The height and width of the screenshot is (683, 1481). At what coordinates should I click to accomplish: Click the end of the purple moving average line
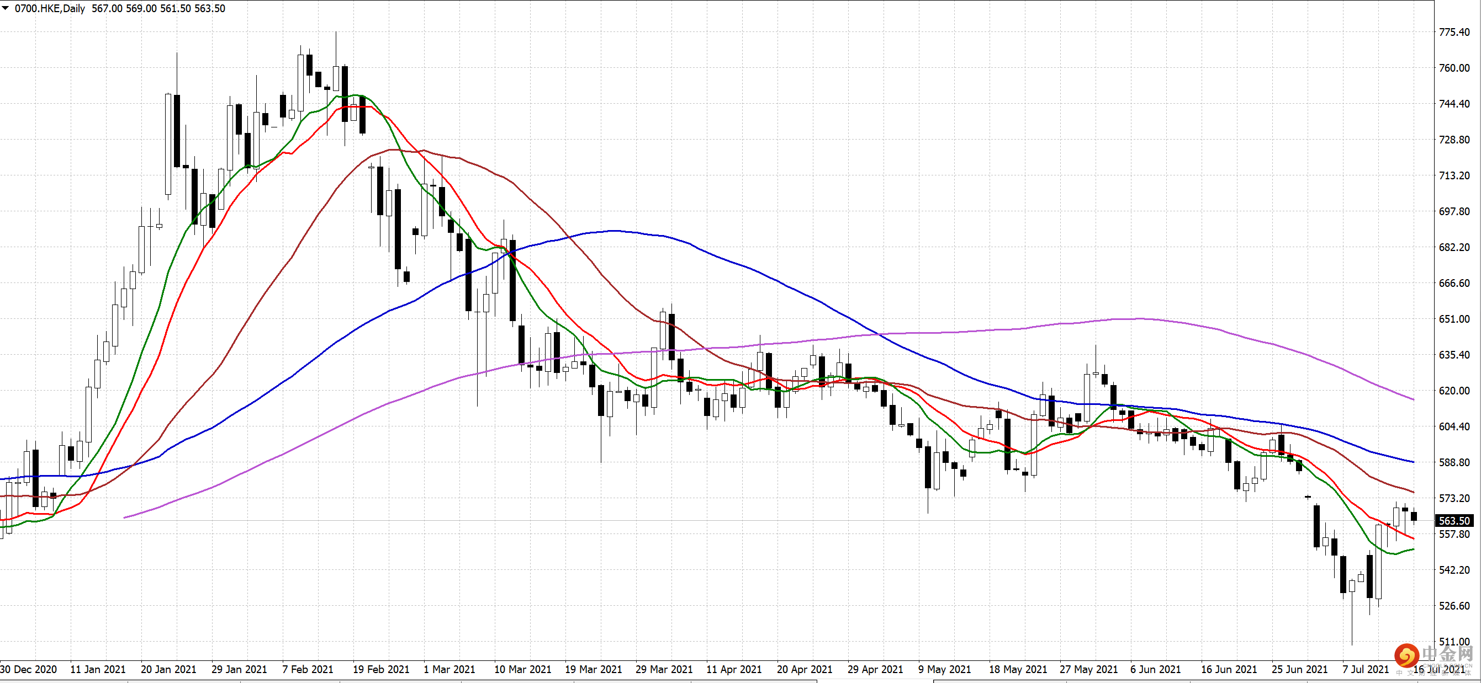[x=1413, y=399]
